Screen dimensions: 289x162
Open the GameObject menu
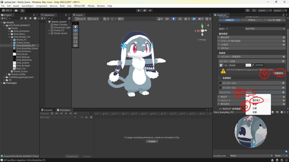[27, 6]
